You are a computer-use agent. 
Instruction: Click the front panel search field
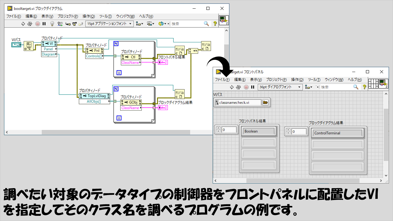pos(336,87)
